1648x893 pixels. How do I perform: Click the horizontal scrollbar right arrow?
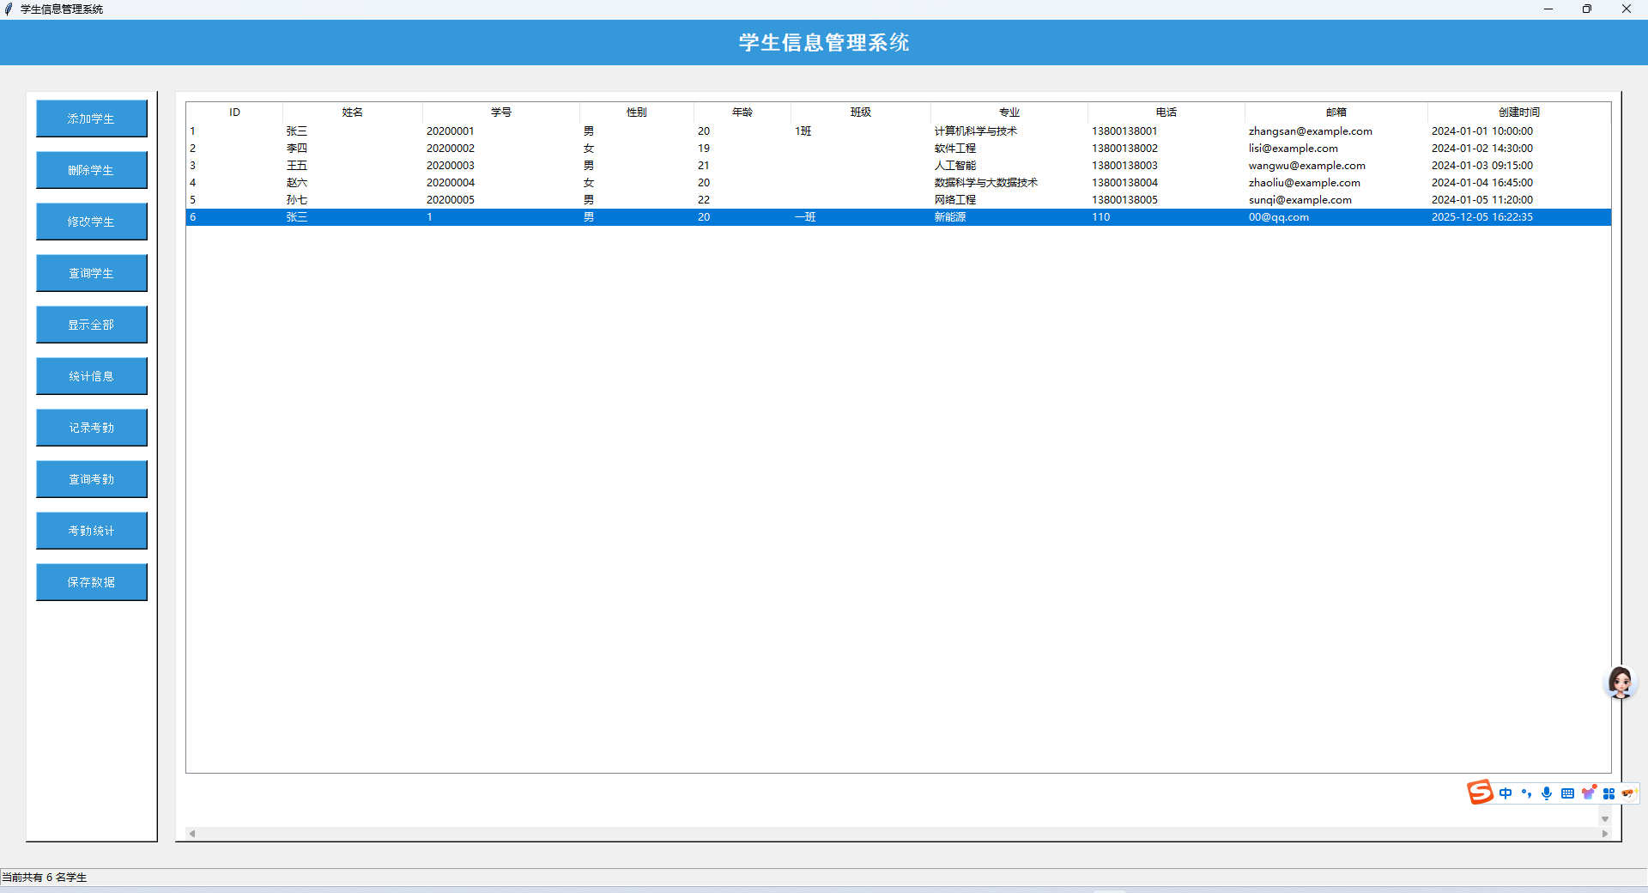click(1604, 833)
